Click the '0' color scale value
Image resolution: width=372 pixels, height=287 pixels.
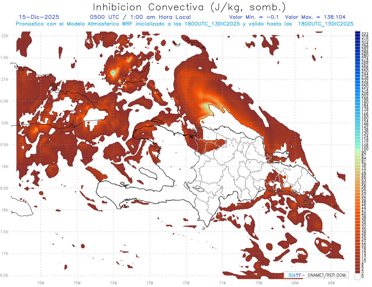click(363, 277)
